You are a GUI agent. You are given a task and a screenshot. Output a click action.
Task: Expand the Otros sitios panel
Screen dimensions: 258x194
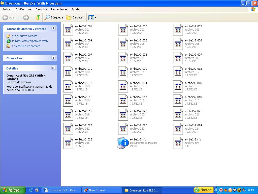[x=53, y=58]
